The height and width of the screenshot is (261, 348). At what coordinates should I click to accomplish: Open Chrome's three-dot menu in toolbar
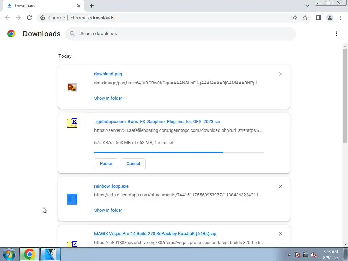(x=341, y=18)
